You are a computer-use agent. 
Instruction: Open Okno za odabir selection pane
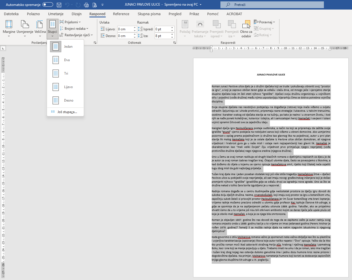tap(246, 29)
